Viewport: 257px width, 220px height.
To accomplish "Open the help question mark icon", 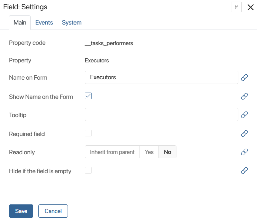I will tap(236, 7).
